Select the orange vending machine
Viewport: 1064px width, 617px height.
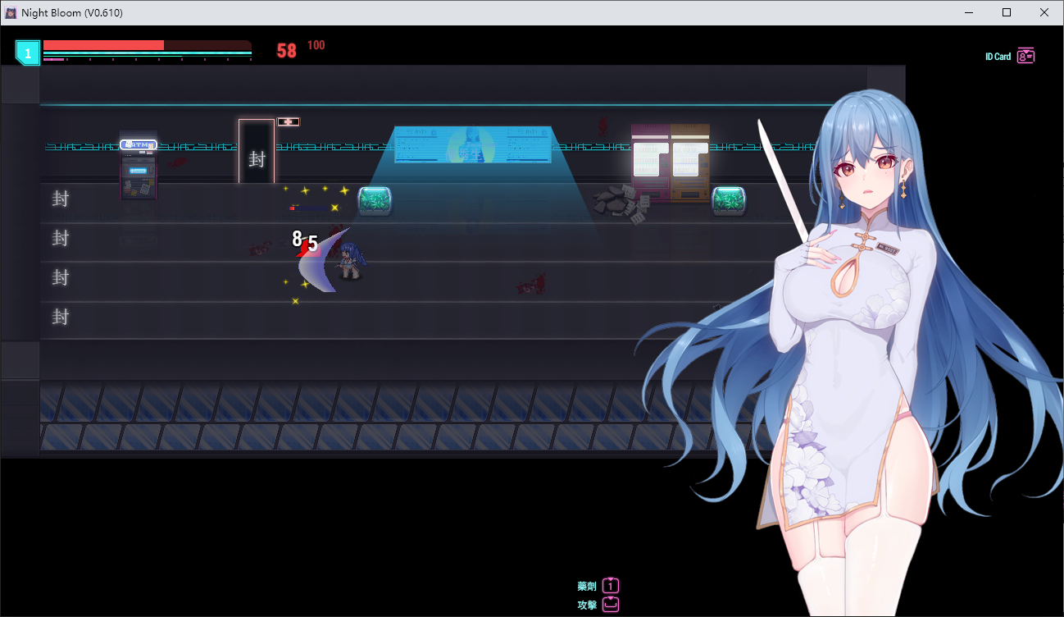689,162
